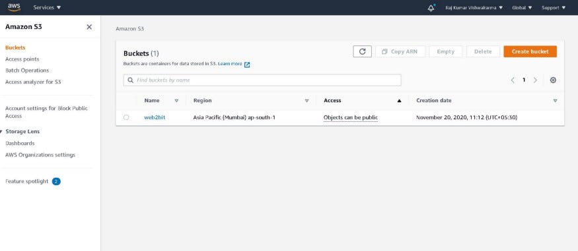Image resolution: width=578 pixels, height=251 pixels.
Task: Sort by Name column arrow
Action: (176, 101)
